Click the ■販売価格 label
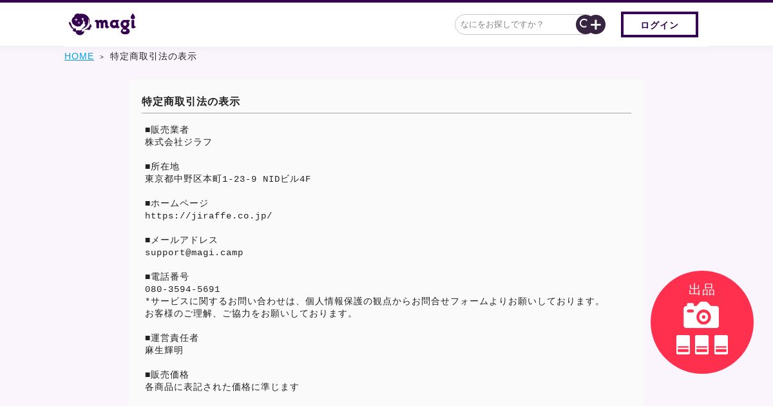773x406 pixels. [167, 374]
